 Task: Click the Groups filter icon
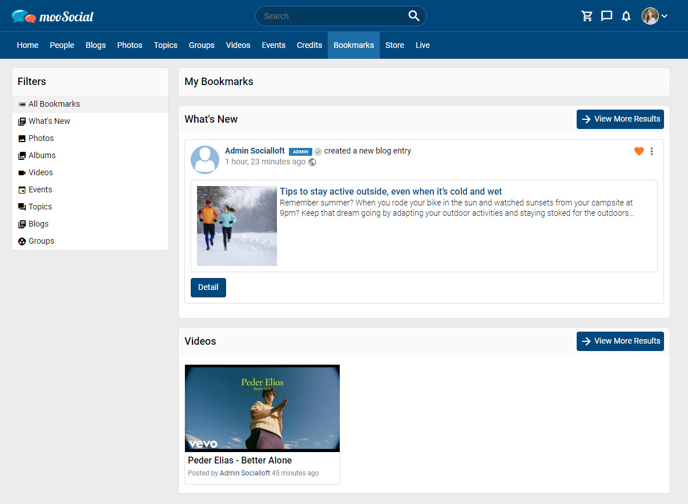coord(22,241)
